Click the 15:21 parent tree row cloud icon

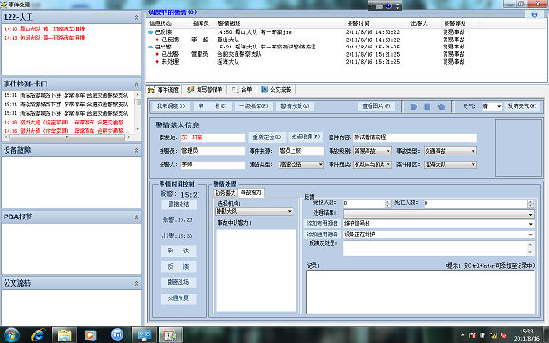pyautogui.click(x=151, y=47)
